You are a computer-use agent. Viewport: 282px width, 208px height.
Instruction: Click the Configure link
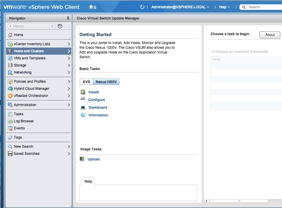coord(96,100)
